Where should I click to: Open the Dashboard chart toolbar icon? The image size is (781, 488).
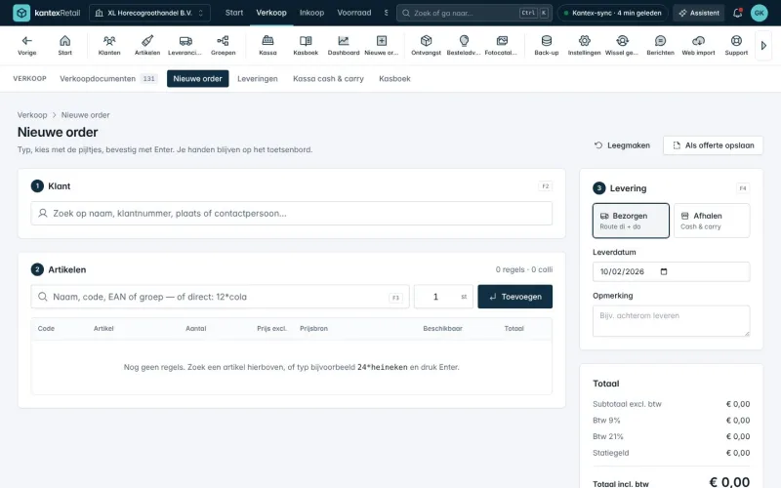point(344,45)
